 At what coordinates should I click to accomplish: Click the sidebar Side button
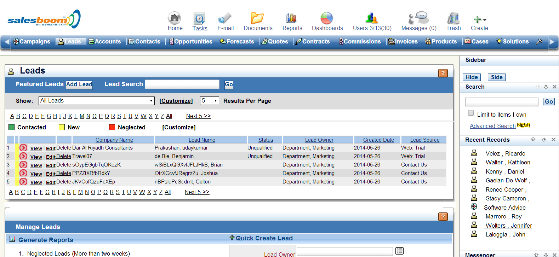click(x=497, y=77)
